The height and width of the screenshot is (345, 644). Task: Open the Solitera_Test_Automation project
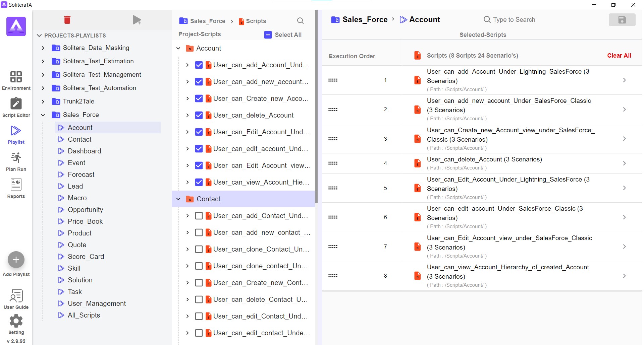99,88
